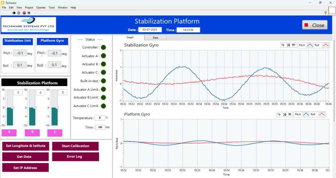Click Roll plot legend icon on Platform Gyro
This screenshot has height=178, width=336.
322,115
